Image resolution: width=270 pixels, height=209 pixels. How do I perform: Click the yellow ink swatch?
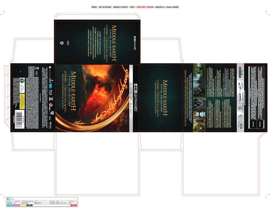[x=23, y=205]
